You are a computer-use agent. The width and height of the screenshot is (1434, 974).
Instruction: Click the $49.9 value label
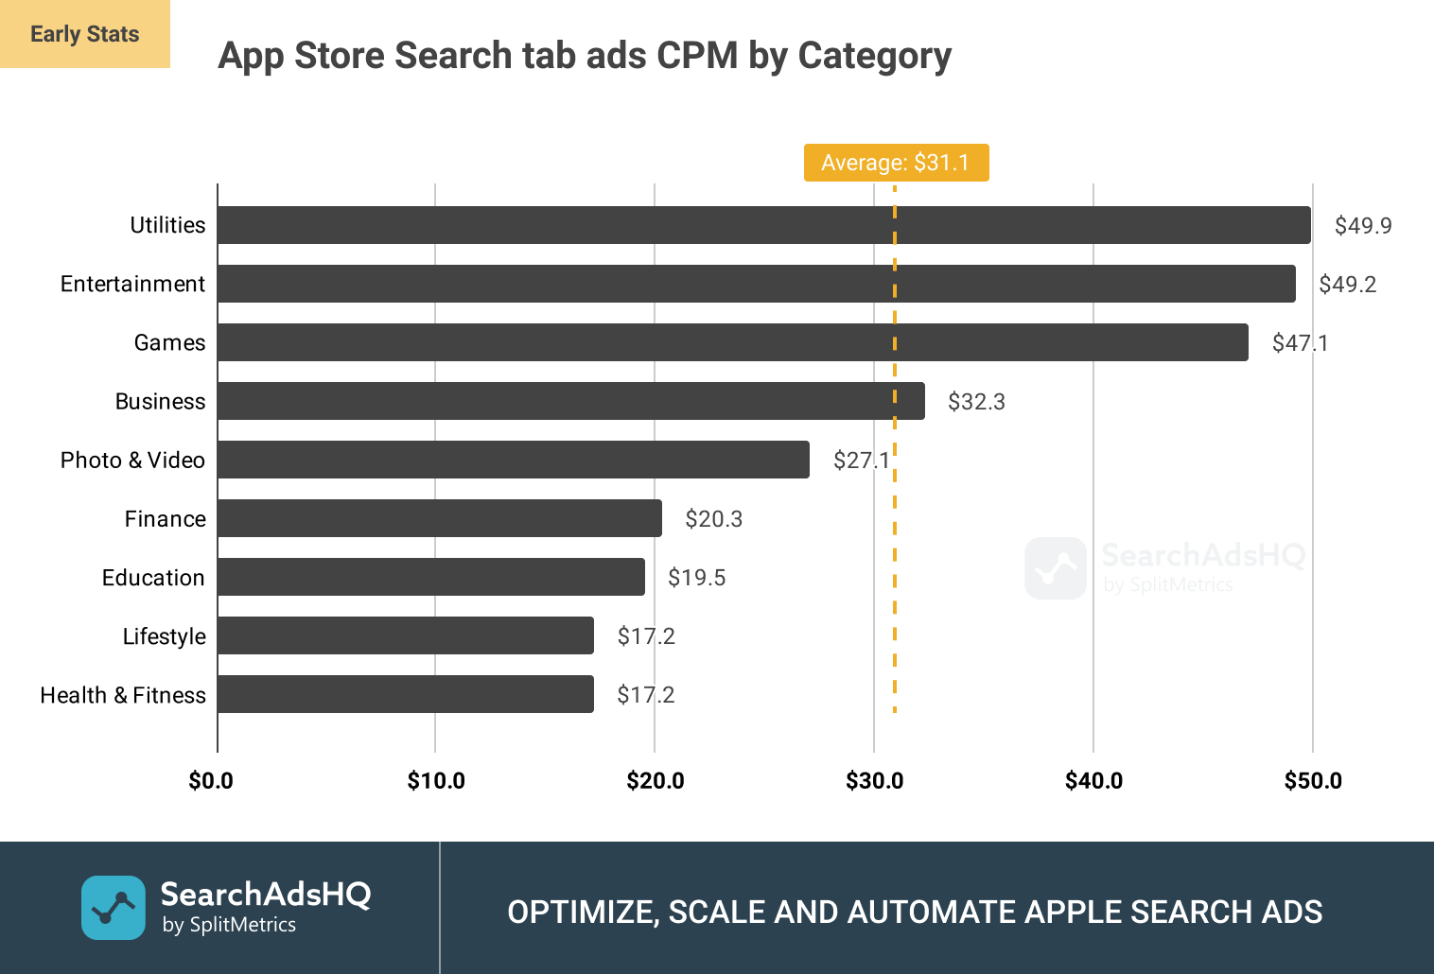1363,226
